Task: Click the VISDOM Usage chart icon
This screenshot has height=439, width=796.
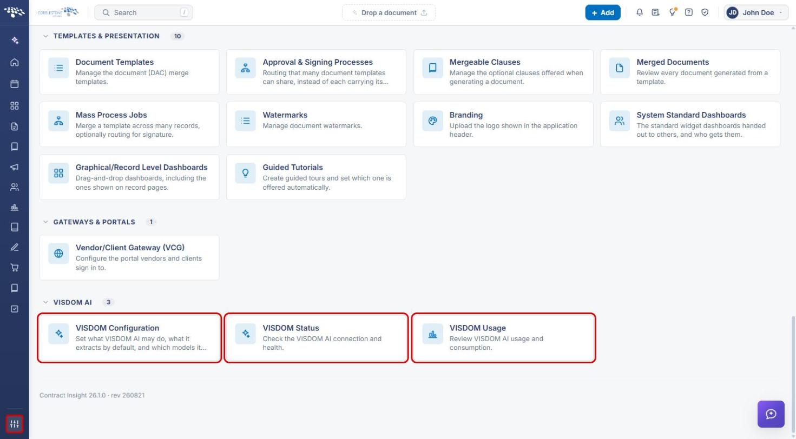Action: [432, 334]
